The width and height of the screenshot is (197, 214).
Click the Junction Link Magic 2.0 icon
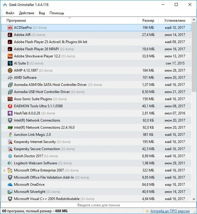click(x=10, y=135)
